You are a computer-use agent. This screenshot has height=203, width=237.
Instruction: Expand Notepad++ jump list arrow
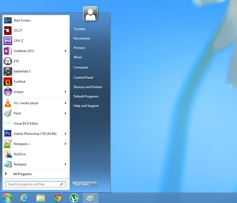[65, 144]
